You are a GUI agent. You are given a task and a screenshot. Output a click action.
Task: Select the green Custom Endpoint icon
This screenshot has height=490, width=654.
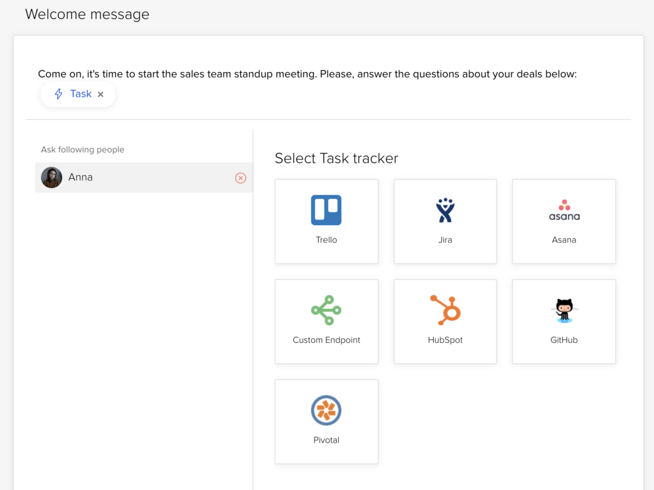point(326,310)
